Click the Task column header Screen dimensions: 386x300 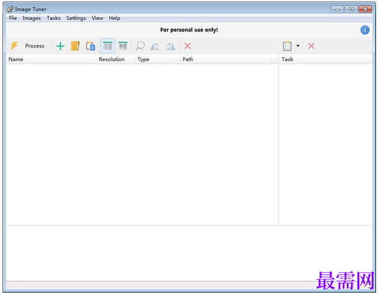tap(326, 59)
